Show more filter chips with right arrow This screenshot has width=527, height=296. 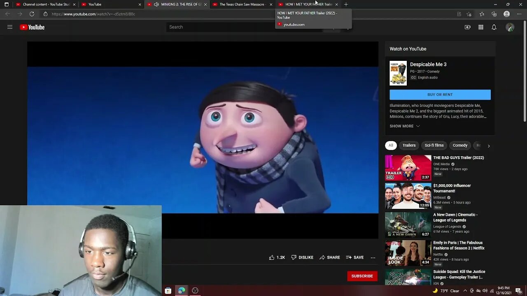tap(489, 146)
